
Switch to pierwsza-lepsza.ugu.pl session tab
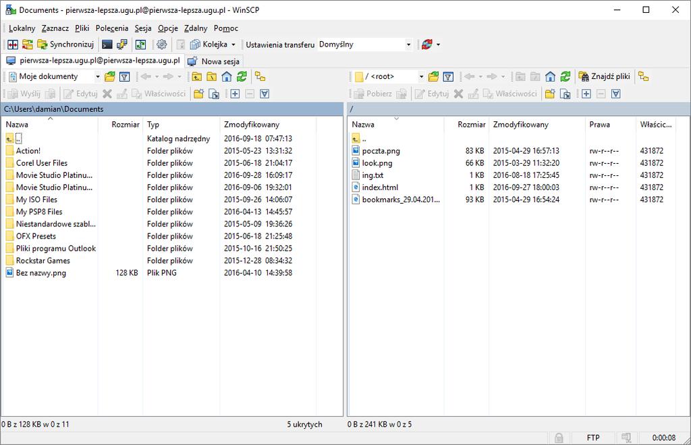[x=93, y=61]
